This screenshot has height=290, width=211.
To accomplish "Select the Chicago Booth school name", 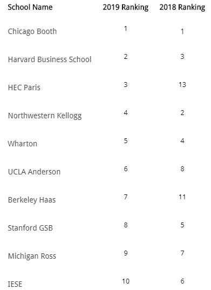I will click(32, 31).
